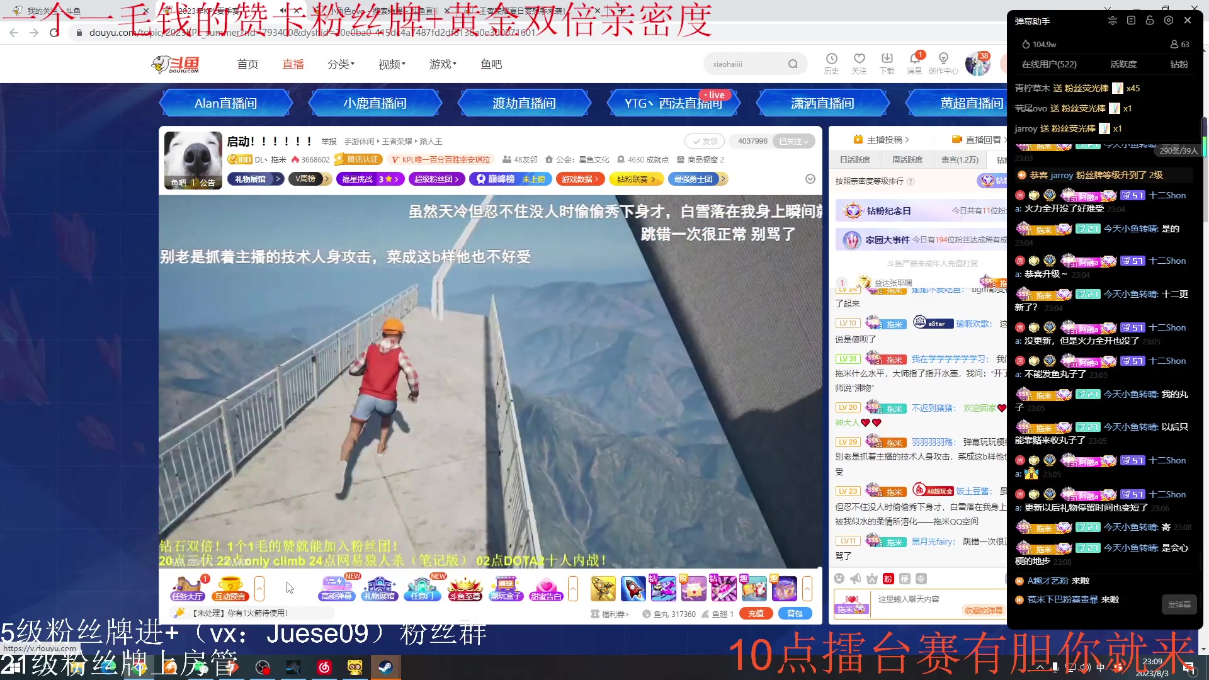Viewport: 1209px width, 680px height.
Task: Click the 这里输入聊天内容 chat input field
Action: (908, 599)
